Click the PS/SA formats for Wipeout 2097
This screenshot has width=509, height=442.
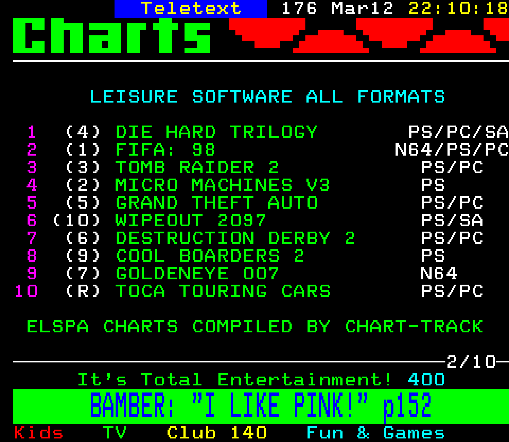[452, 221]
